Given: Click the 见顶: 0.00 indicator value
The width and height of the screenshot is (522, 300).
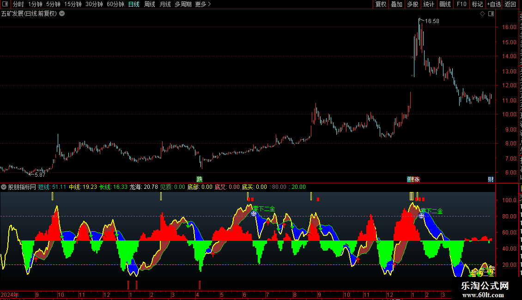Looking at the screenshot, I should (172, 187).
